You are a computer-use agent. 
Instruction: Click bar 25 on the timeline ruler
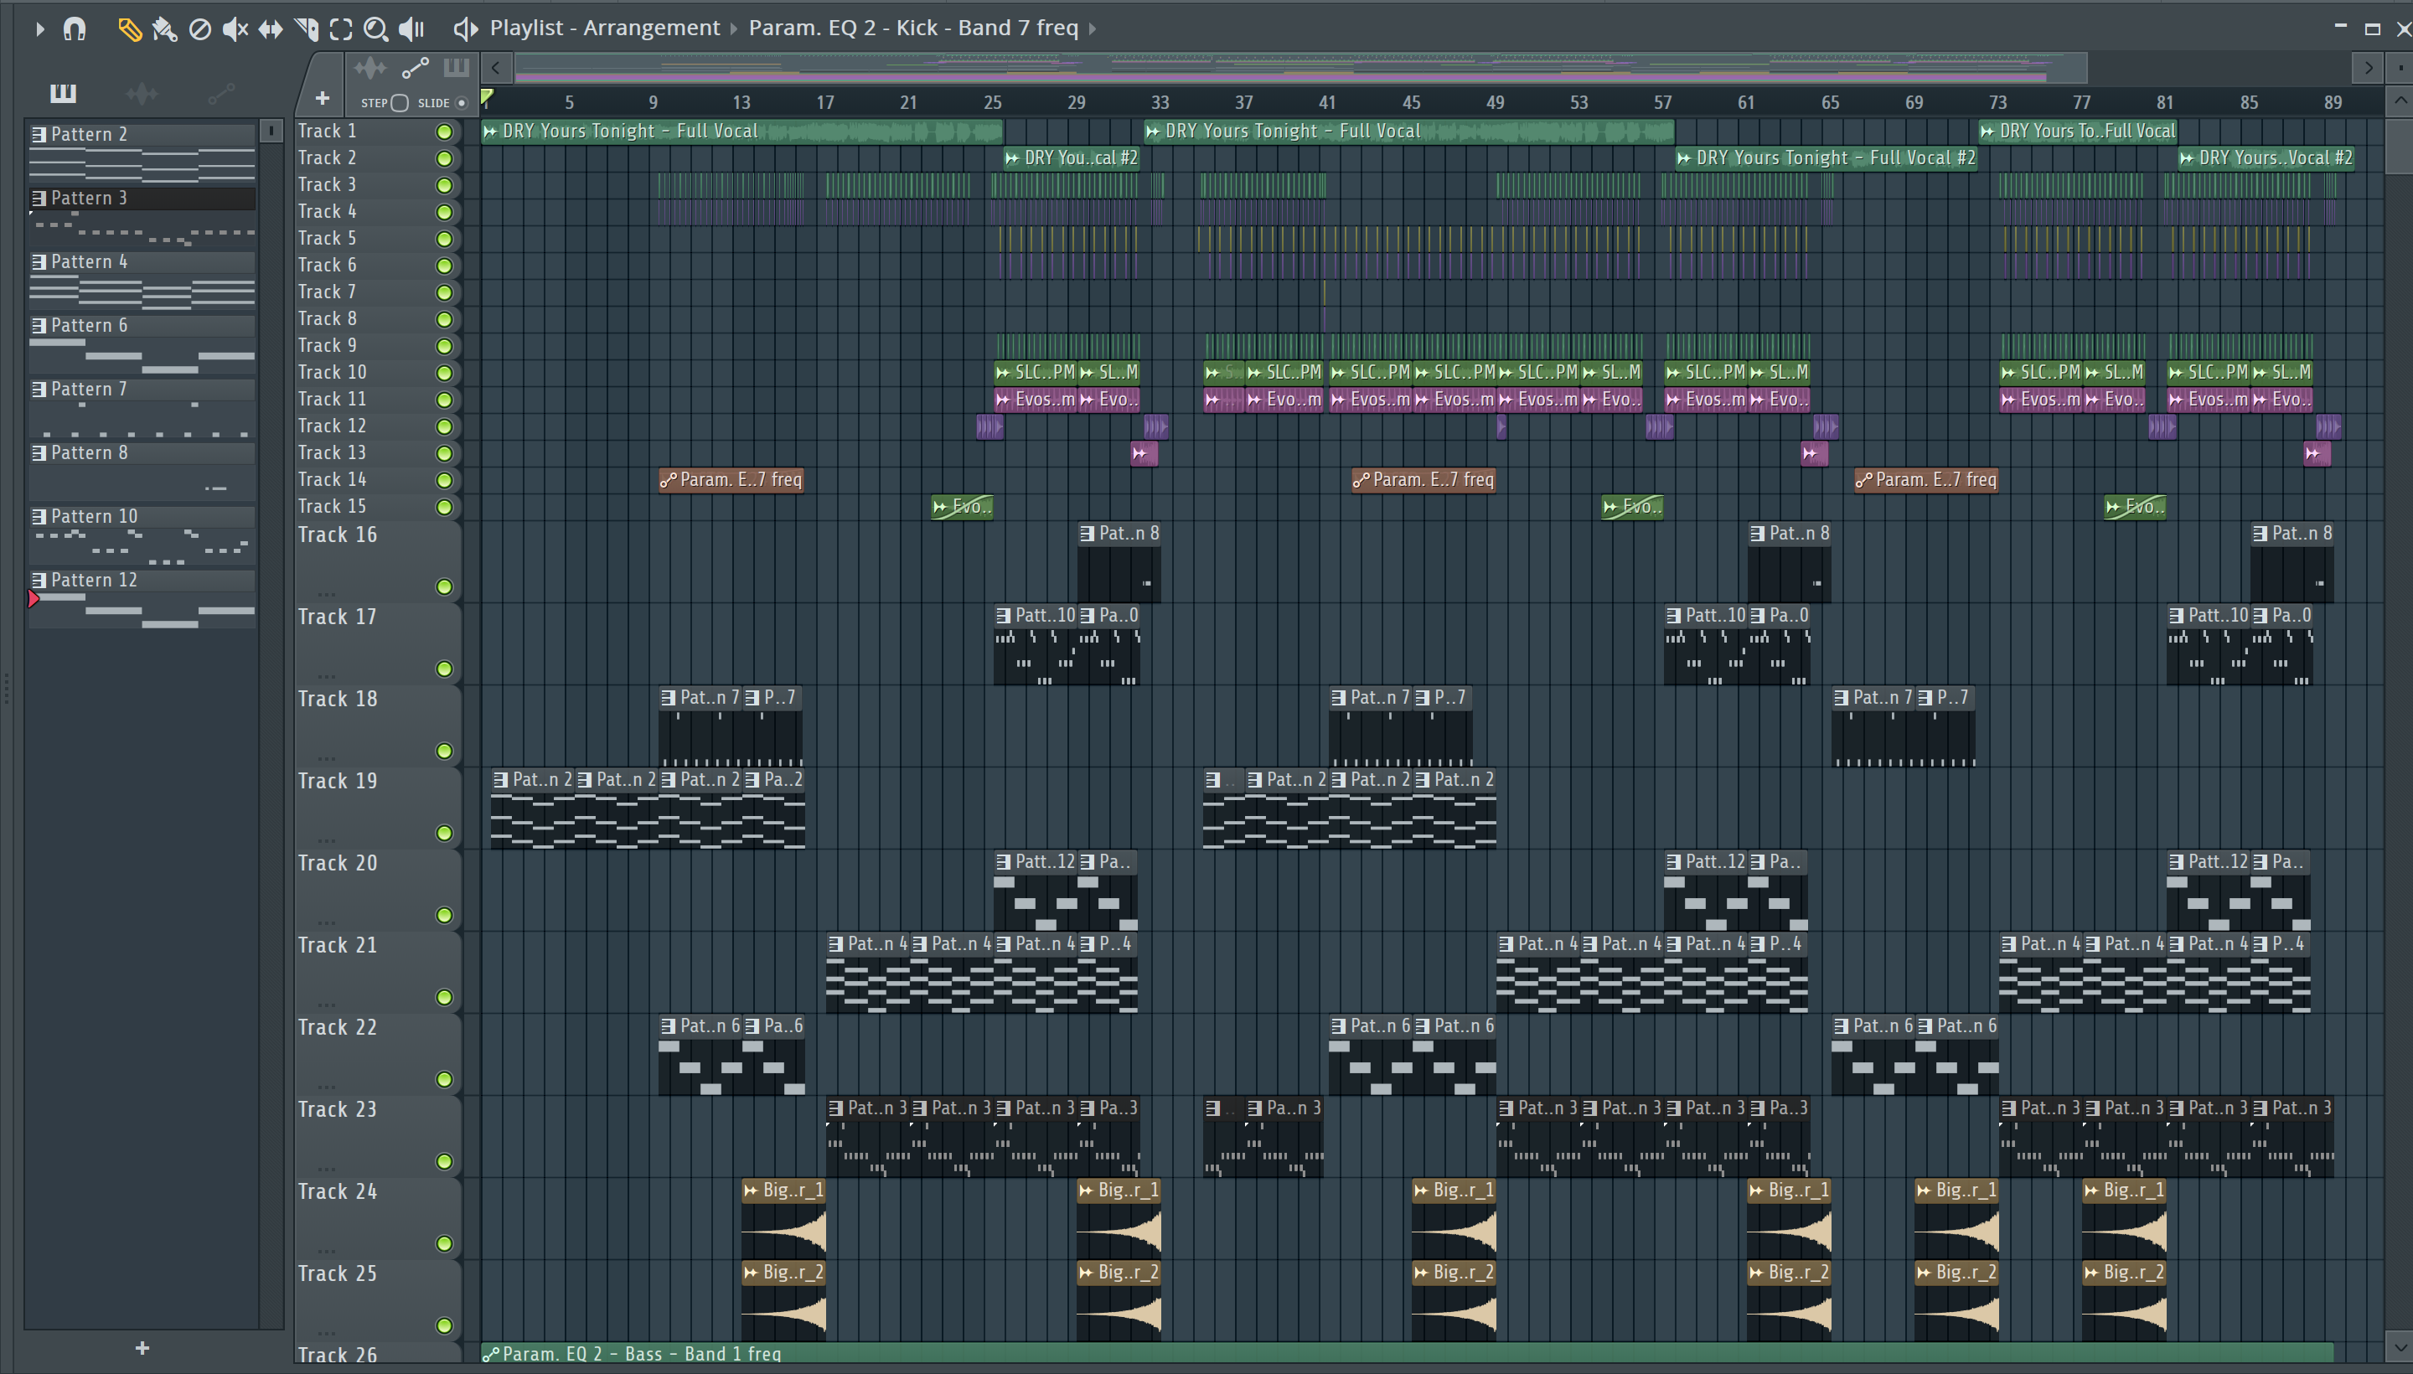click(992, 102)
